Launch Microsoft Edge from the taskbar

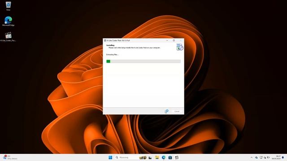point(163,157)
